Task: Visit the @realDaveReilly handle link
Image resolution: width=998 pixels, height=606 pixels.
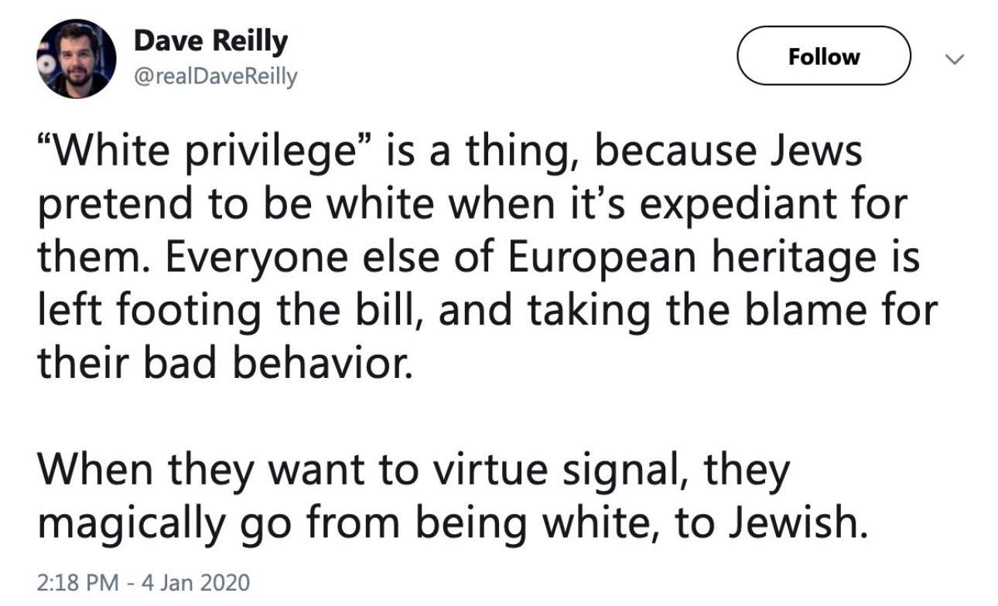Action: tap(216, 77)
